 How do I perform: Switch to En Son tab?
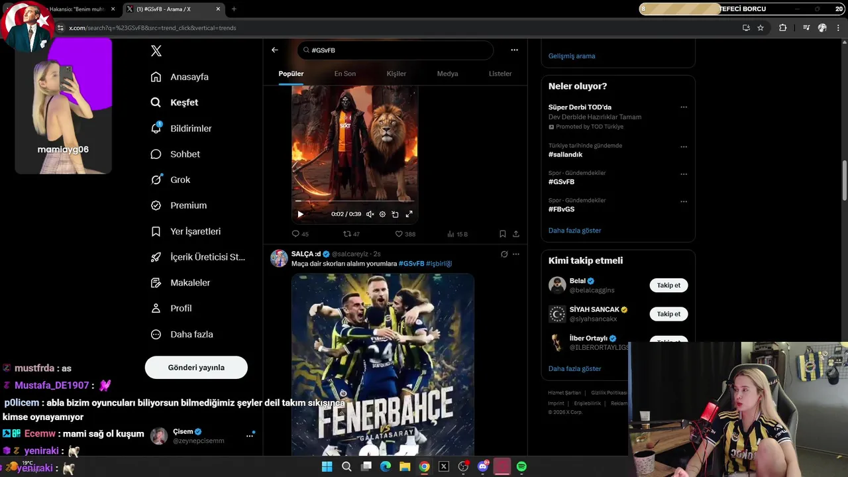(x=344, y=74)
